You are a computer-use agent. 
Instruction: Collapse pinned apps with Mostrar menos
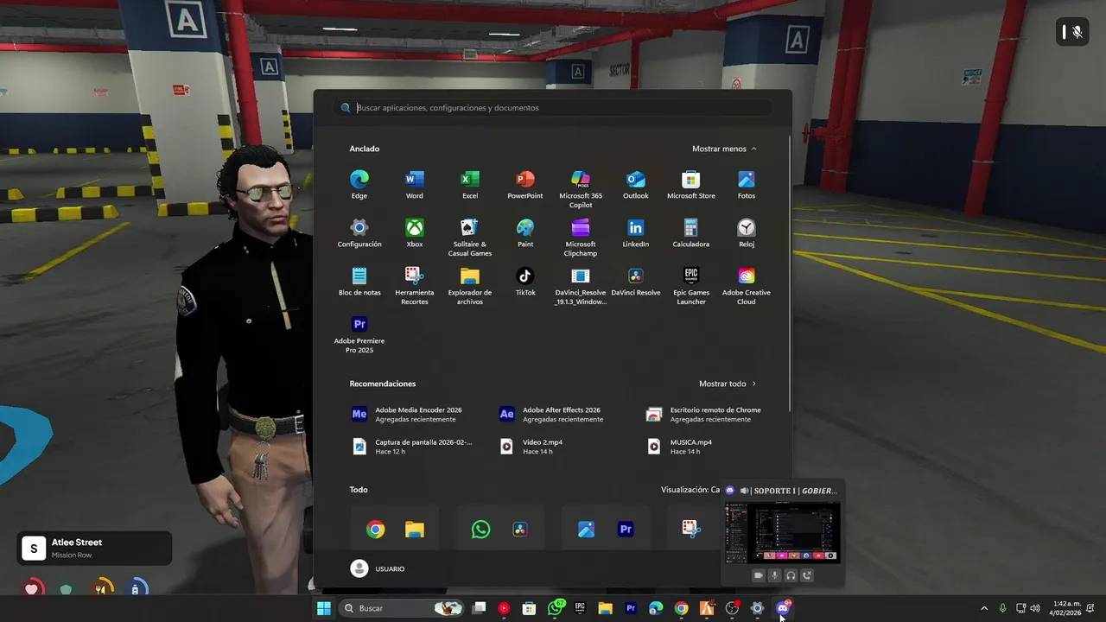click(x=724, y=149)
